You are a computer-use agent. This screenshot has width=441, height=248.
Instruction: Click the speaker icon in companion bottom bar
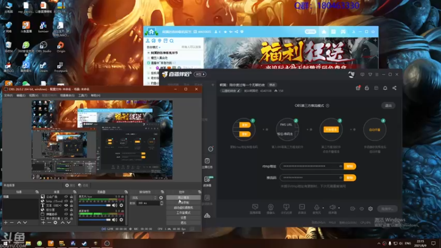click(x=332, y=207)
